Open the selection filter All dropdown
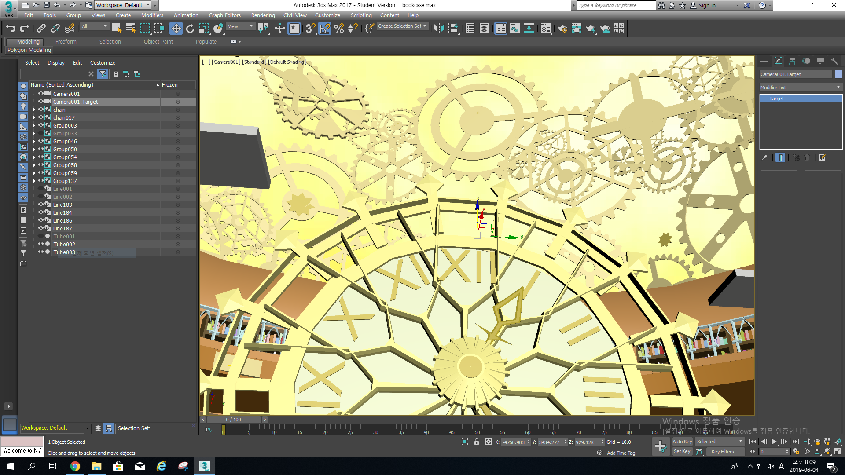The height and width of the screenshot is (475, 845). pos(94,26)
